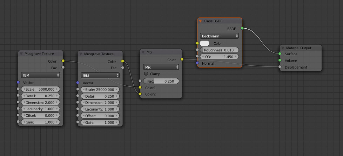Click Lacunarity input socket of Scale 5000 Musgrave node
Image resolution: width=343 pixels, height=156 pixels.
pyautogui.click(x=18, y=109)
